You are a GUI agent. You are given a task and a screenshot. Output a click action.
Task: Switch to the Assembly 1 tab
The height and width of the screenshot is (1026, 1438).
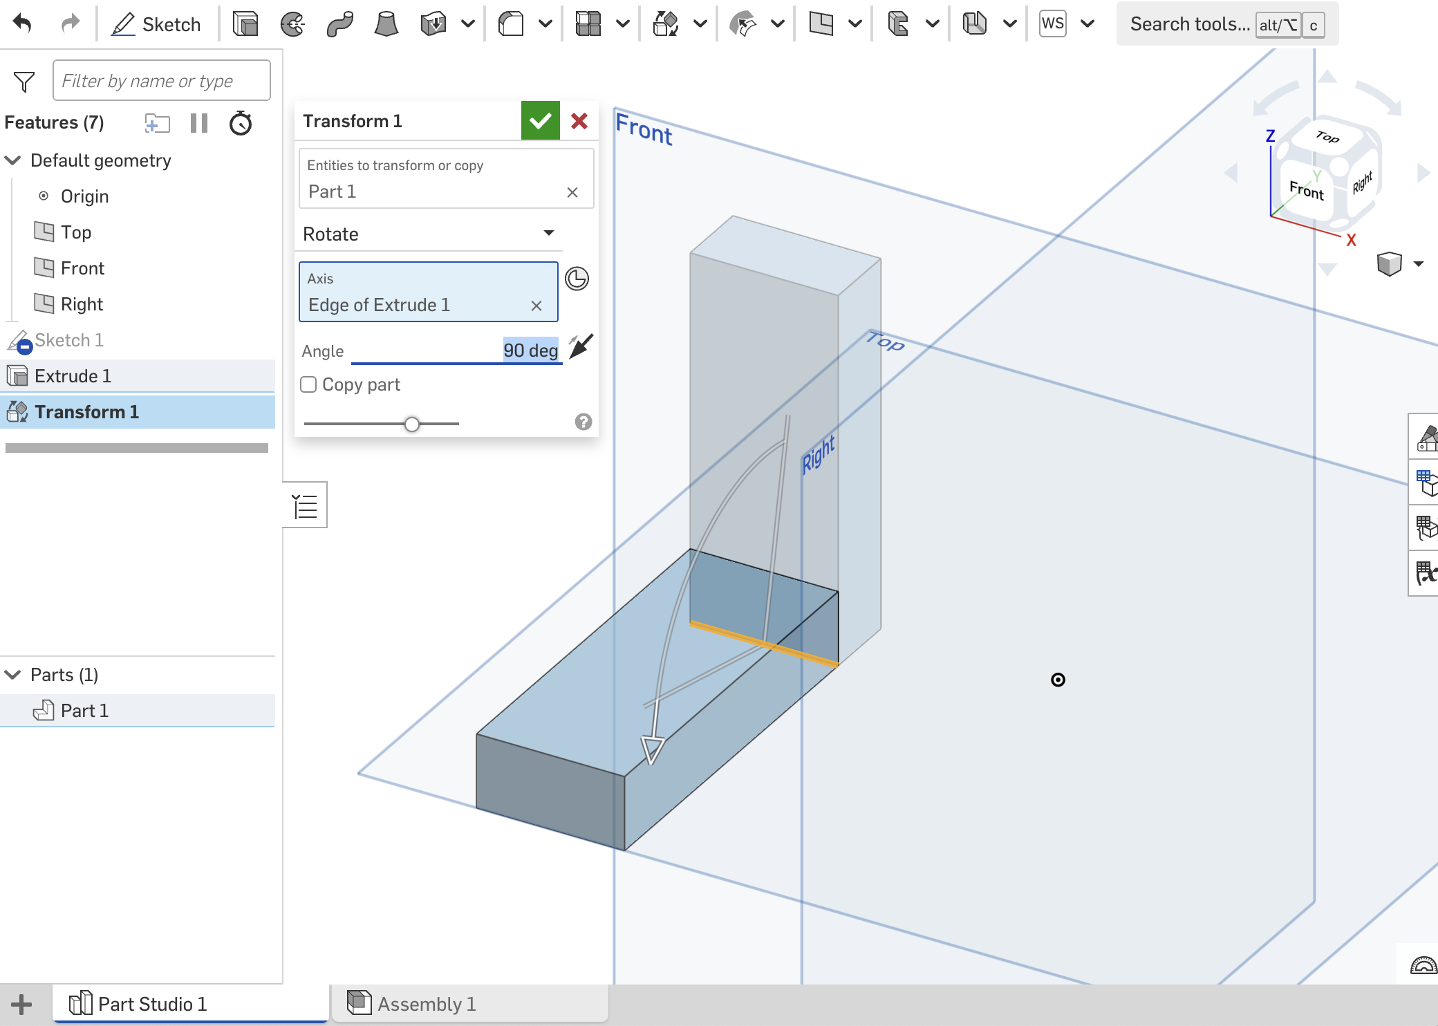click(424, 1004)
